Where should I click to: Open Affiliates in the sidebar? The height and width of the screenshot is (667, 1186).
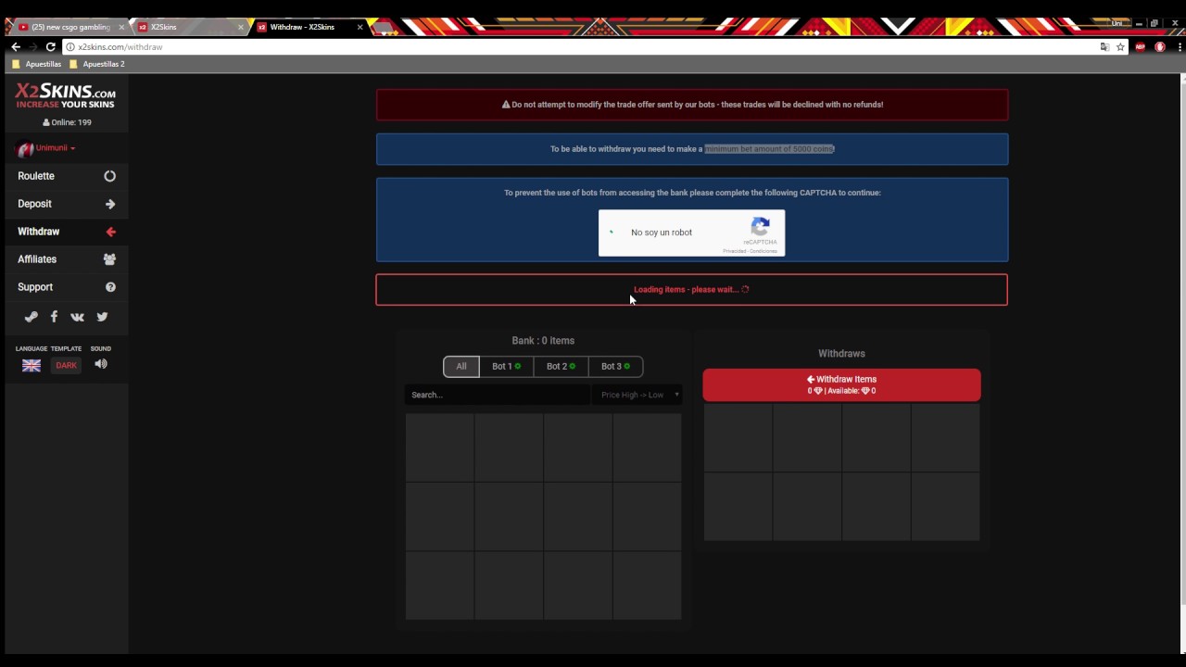coord(67,259)
